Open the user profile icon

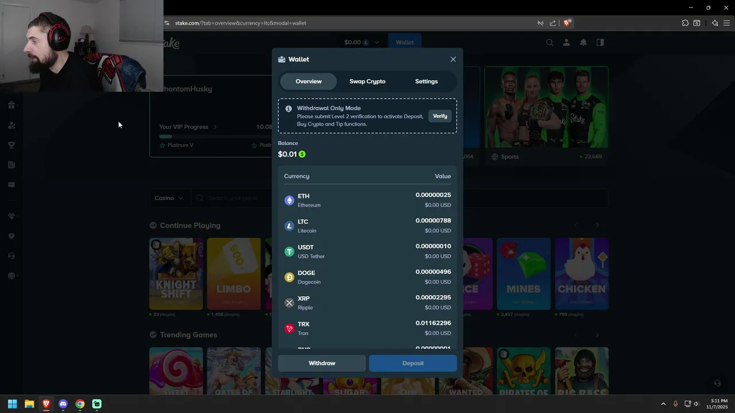(x=566, y=42)
